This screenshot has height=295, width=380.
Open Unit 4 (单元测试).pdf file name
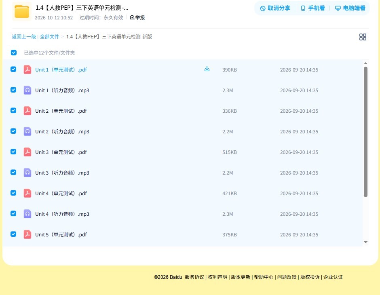pos(61,193)
